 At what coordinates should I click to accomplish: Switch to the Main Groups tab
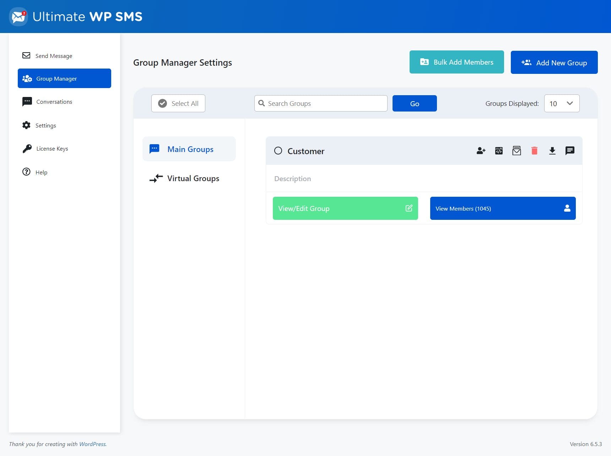189,149
